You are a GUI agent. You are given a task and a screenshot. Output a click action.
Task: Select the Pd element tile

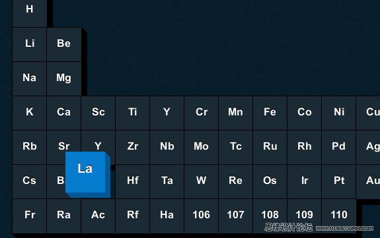pyautogui.click(x=339, y=147)
